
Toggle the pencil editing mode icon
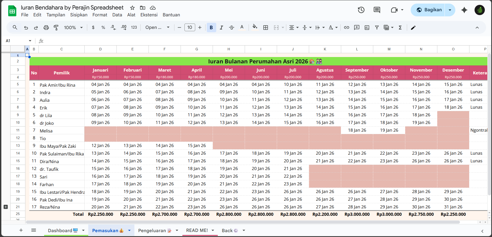tap(413, 28)
